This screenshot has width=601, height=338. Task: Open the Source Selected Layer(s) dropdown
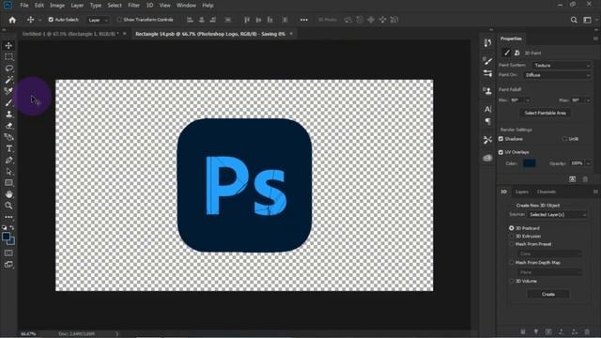[x=557, y=215]
